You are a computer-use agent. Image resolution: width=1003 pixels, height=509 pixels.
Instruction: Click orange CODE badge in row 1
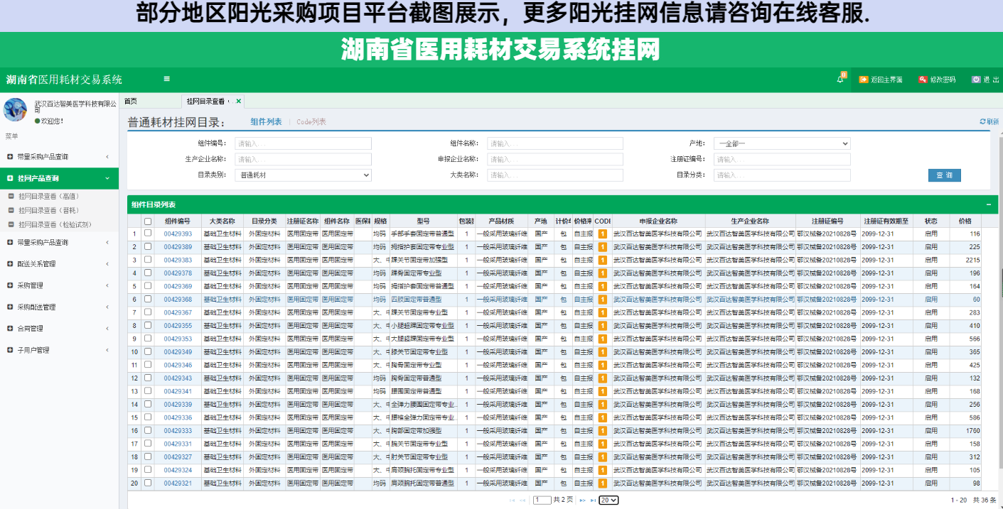[x=602, y=234]
